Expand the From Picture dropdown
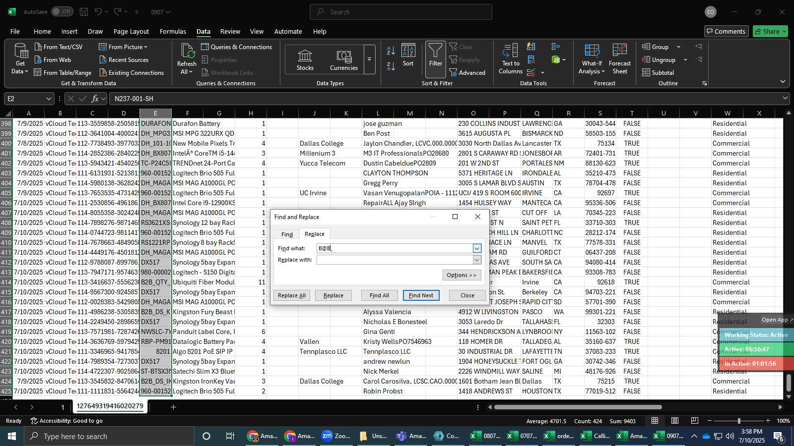The height and width of the screenshot is (446, 794). [146, 47]
